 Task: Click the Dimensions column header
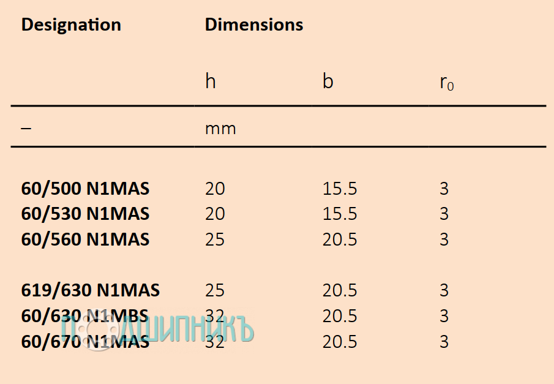click(254, 25)
